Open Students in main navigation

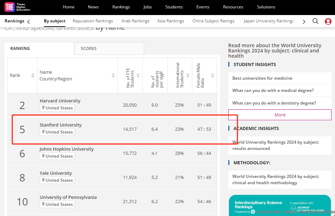point(174,7)
